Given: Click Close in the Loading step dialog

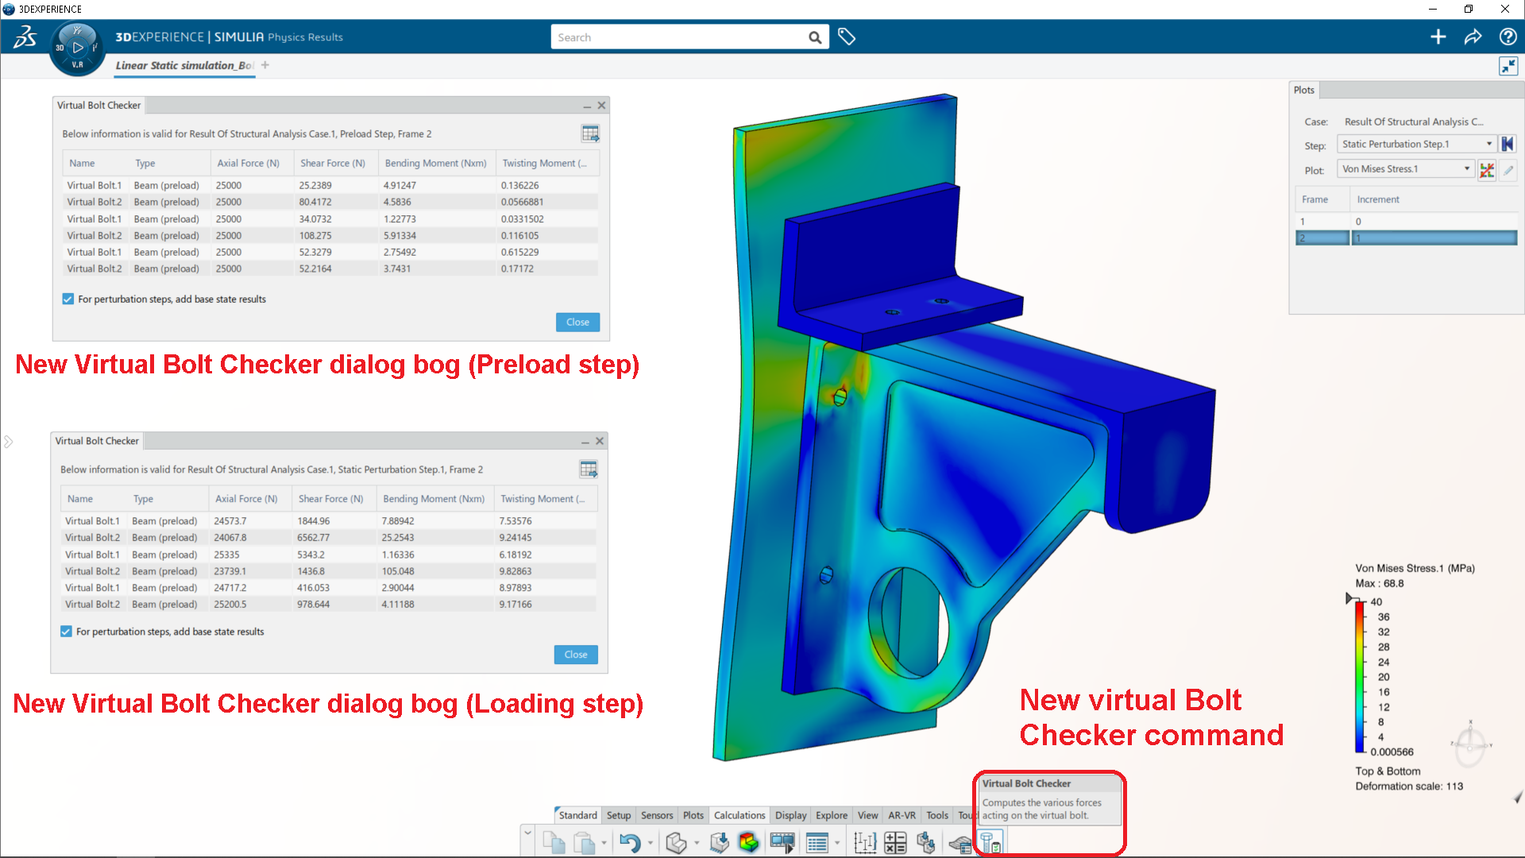Looking at the screenshot, I should (x=576, y=655).
